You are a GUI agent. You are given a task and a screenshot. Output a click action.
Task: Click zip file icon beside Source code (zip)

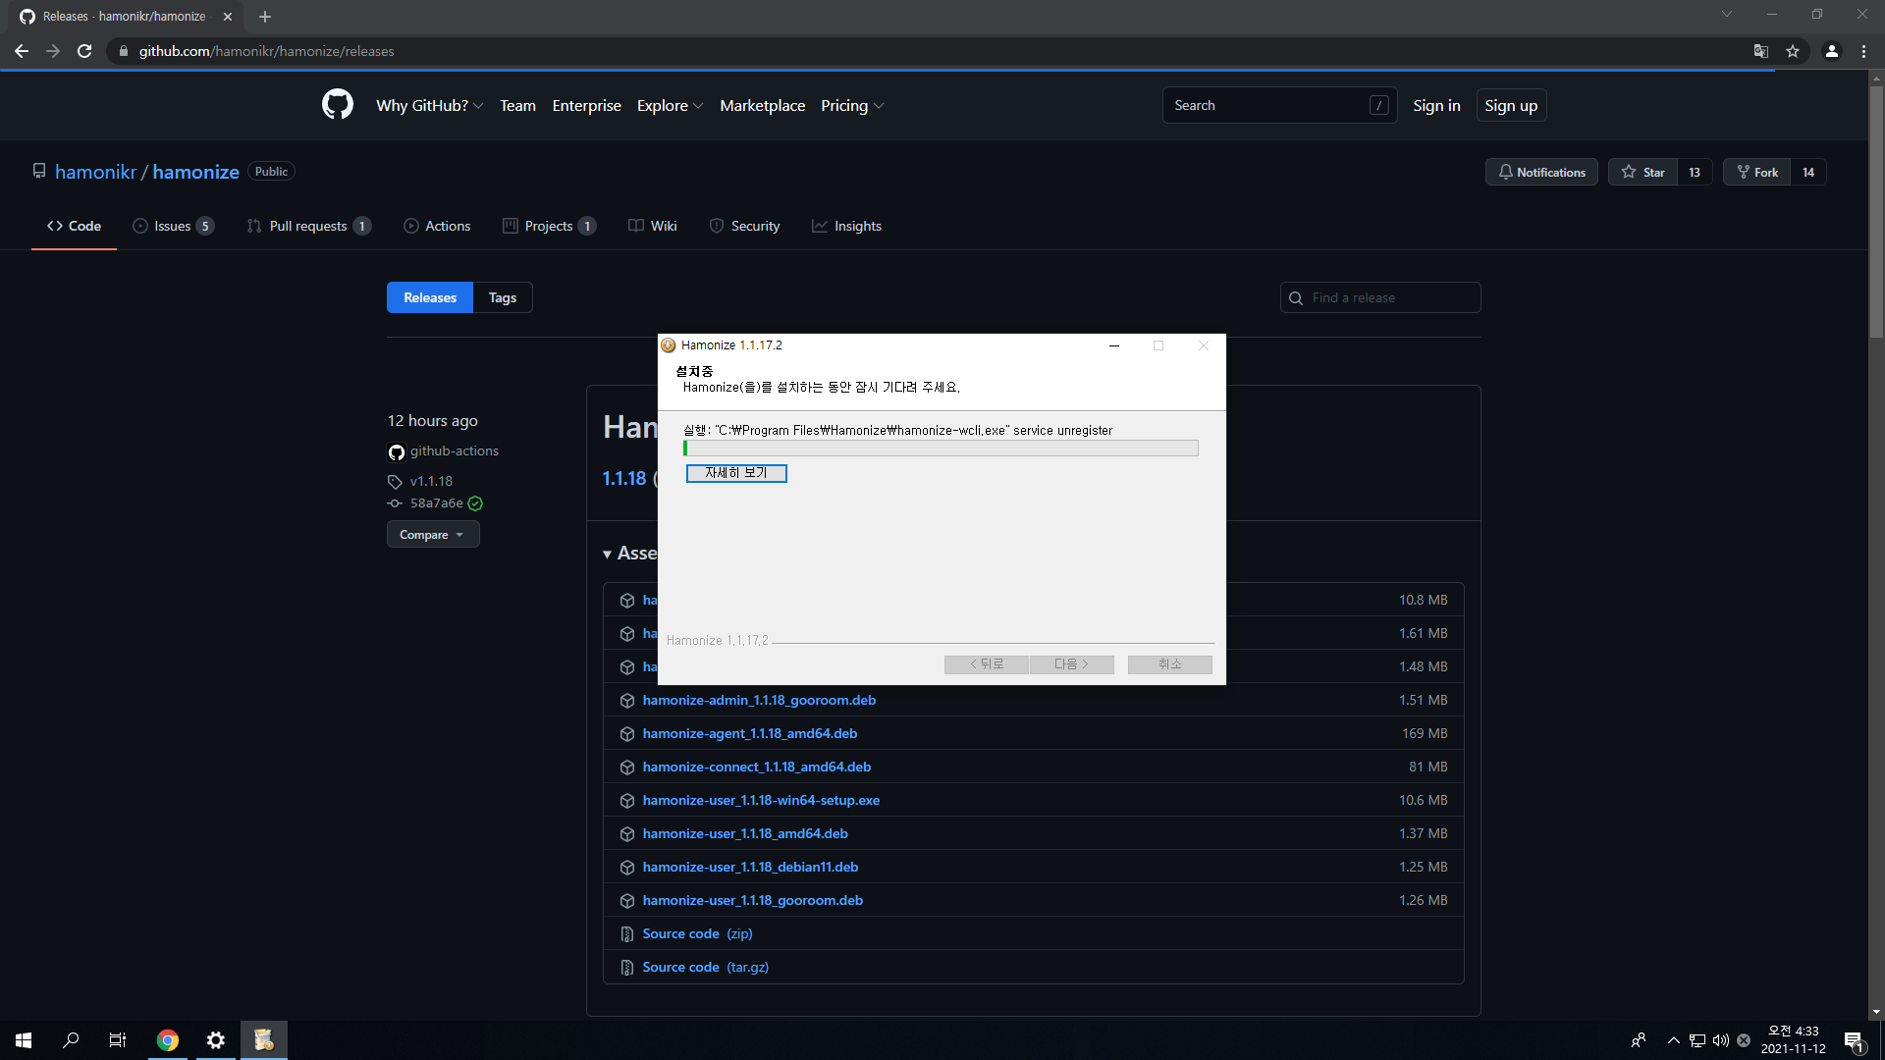click(627, 934)
